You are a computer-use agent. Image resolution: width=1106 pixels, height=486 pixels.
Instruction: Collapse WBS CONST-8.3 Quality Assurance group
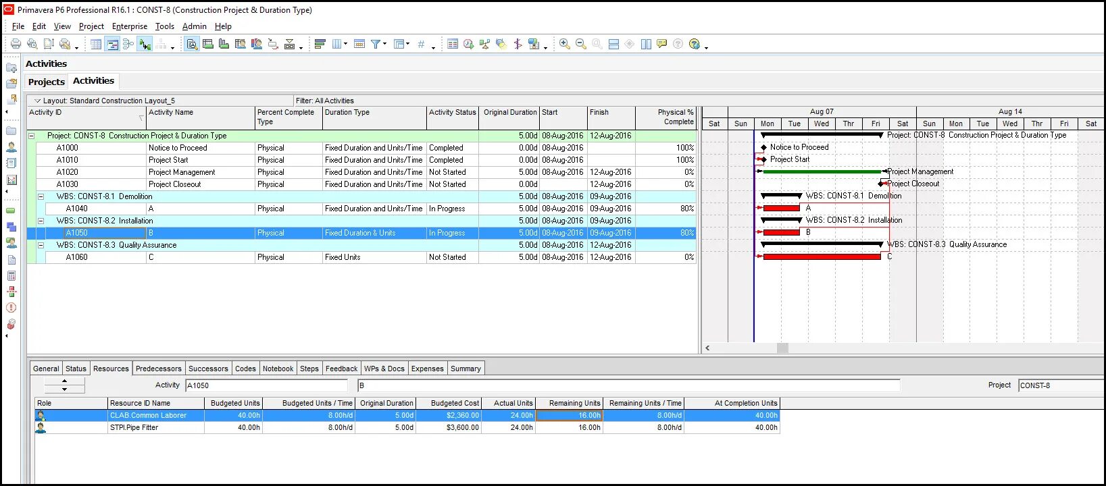click(41, 245)
